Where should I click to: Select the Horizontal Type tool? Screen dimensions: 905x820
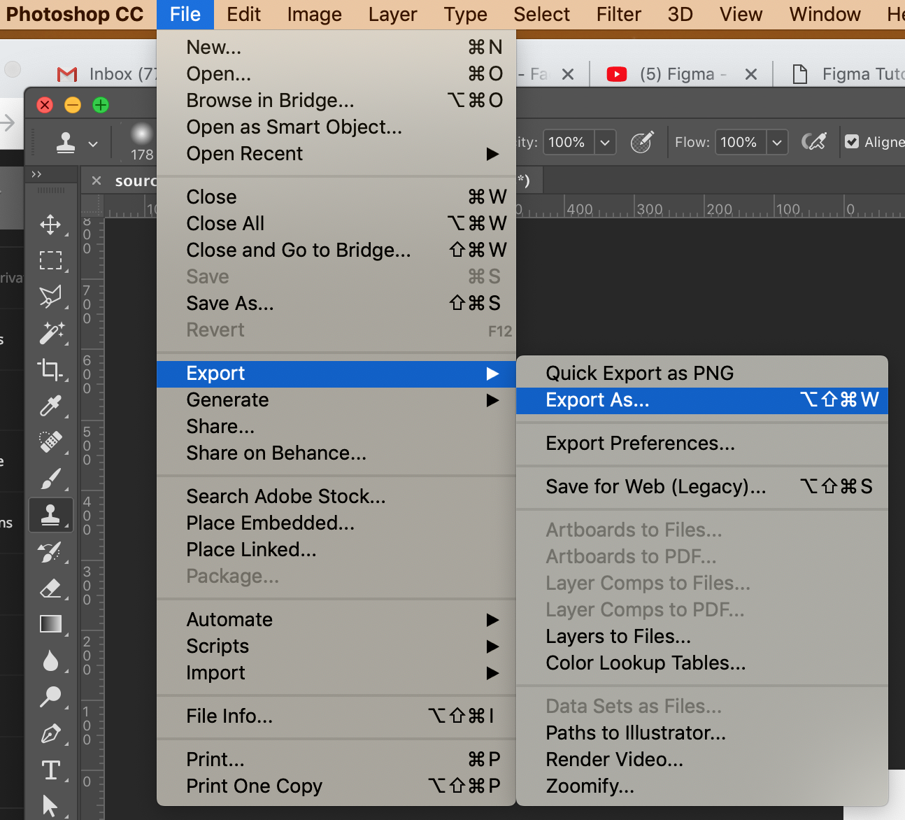coord(50,770)
